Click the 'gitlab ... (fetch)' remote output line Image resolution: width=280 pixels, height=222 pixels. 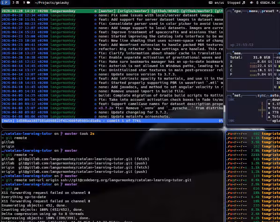click(x=75, y=159)
